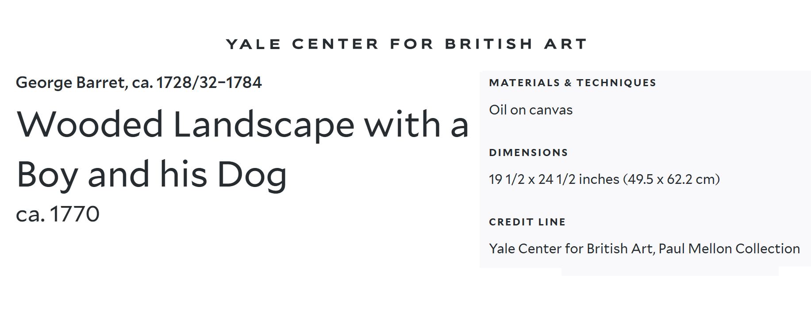The height and width of the screenshot is (328, 811).
Task: Click the word Dog in the title
Action: tap(252, 175)
